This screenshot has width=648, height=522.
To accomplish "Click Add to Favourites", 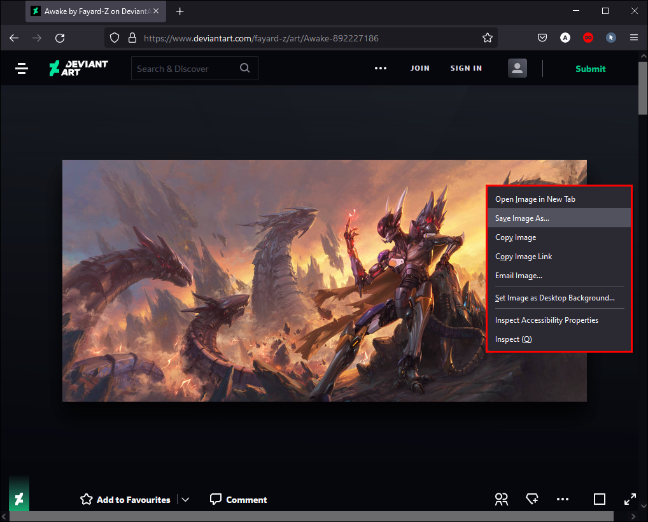I will tap(125, 500).
